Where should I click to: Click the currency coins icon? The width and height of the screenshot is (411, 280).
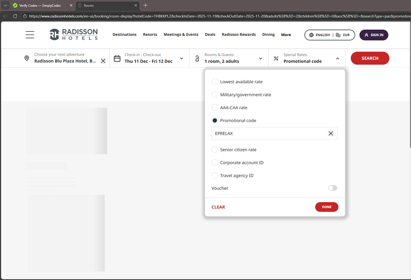click(x=338, y=35)
